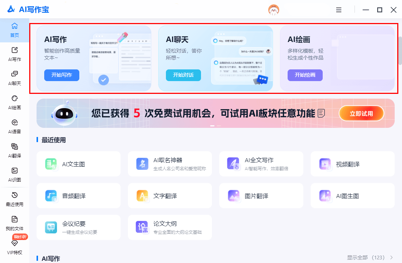Screen dimensions: 402x263
Task: Open the AI取名神器 tool card
Action: (x=170, y=164)
